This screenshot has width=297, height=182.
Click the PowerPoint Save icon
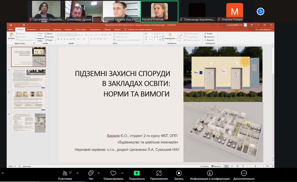[10, 25]
